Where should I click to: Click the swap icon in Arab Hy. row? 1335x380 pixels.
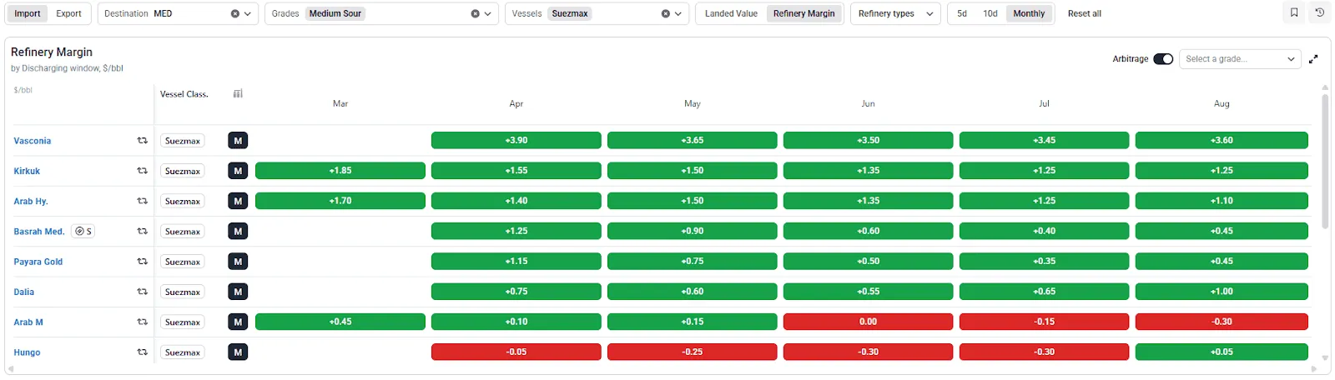[x=142, y=201]
